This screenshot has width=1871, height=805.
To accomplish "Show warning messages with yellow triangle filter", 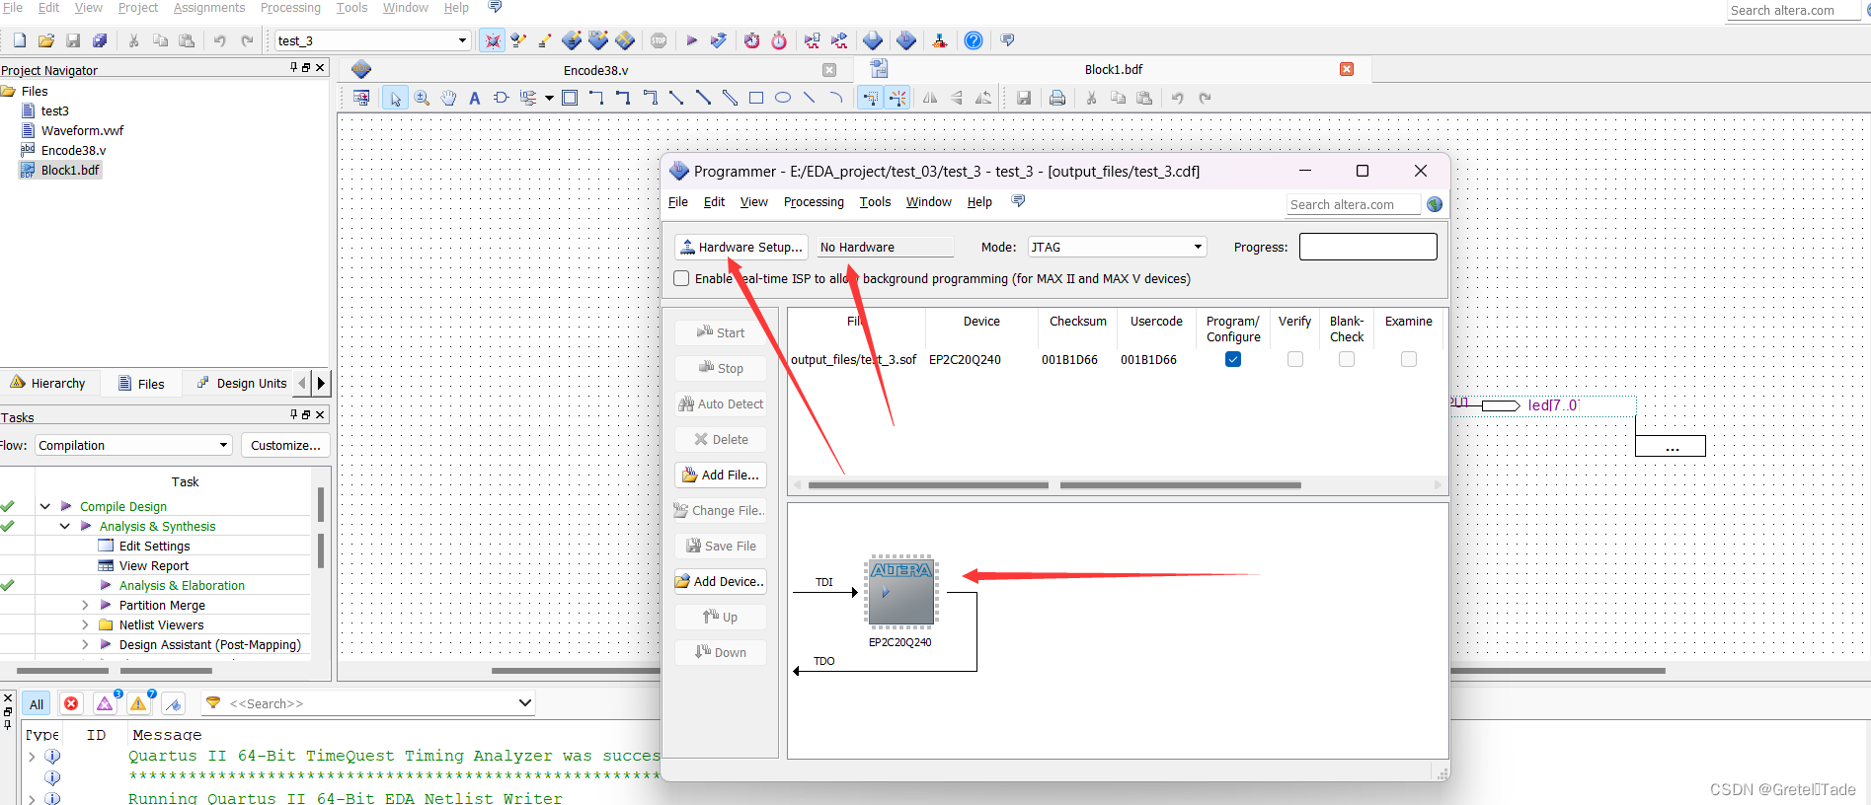I will pos(138,703).
